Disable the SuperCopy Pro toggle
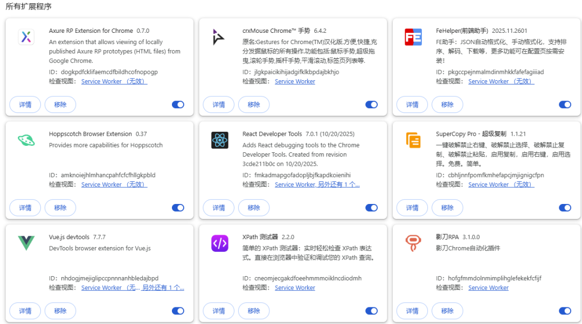This screenshot has height=324, width=582. point(565,208)
